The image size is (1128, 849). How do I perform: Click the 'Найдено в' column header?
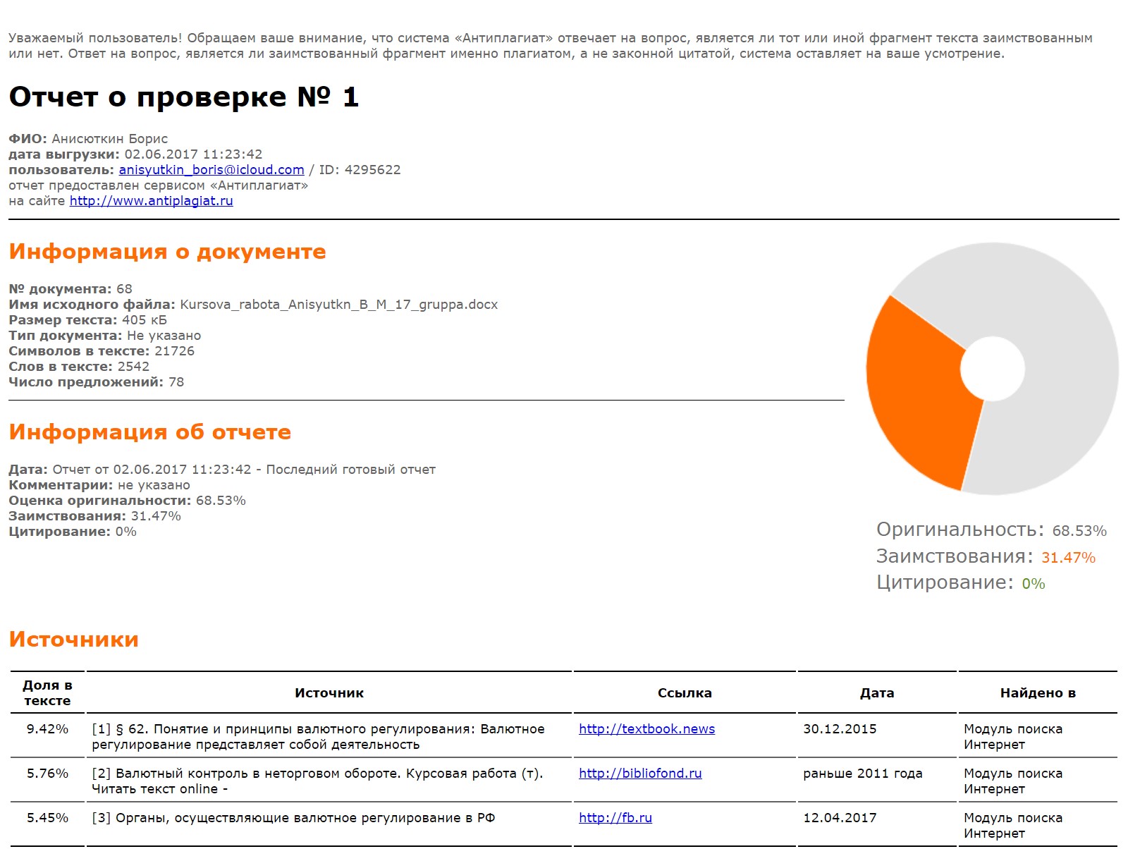[x=1038, y=693]
